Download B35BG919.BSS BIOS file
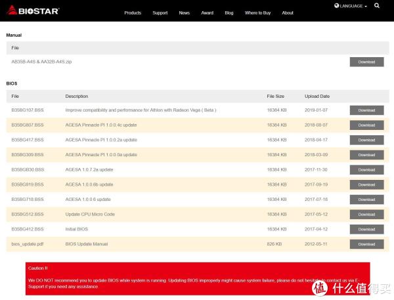The image size is (394, 300). coord(366,184)
